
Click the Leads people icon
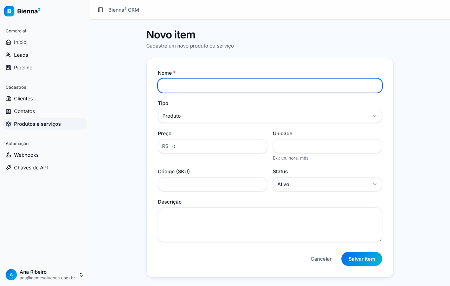(8, 55)
